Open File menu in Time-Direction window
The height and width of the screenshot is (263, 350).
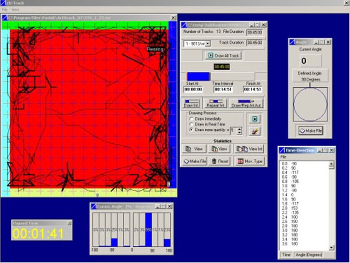pos(283,157)
